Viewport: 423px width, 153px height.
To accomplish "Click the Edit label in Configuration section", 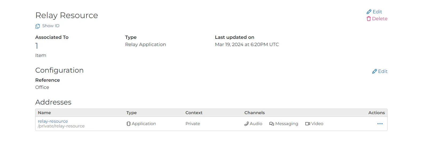I will [x=383, y=71].
